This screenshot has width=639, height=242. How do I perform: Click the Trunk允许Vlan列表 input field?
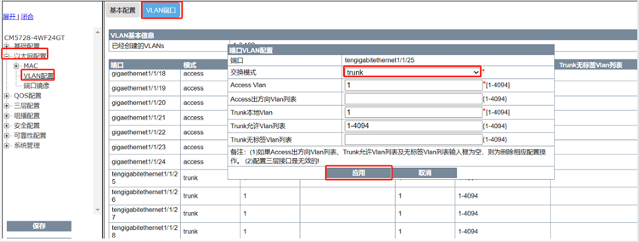click(x=413, y=126)
